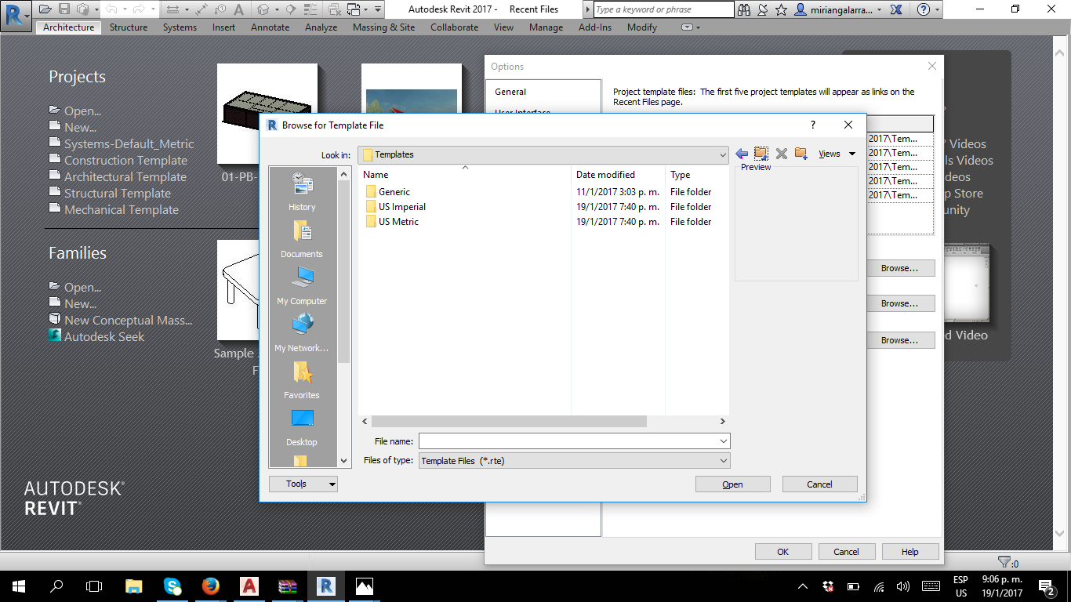Switch to the Structure ribbon tab

pyautogui.click(x=128, y=27)
